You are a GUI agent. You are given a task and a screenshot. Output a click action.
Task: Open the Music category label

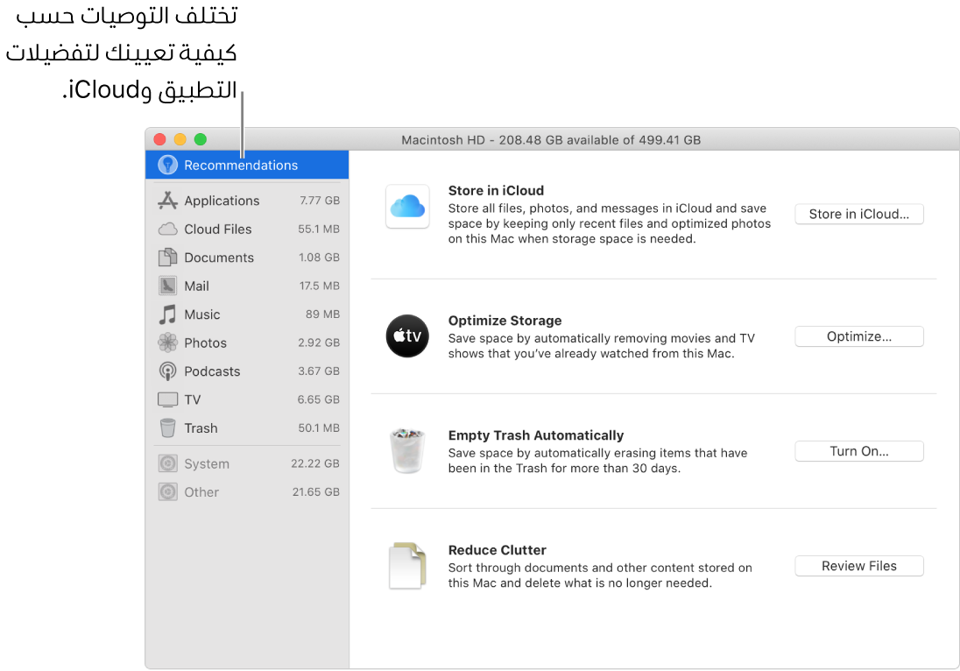[x=202, y=314]
